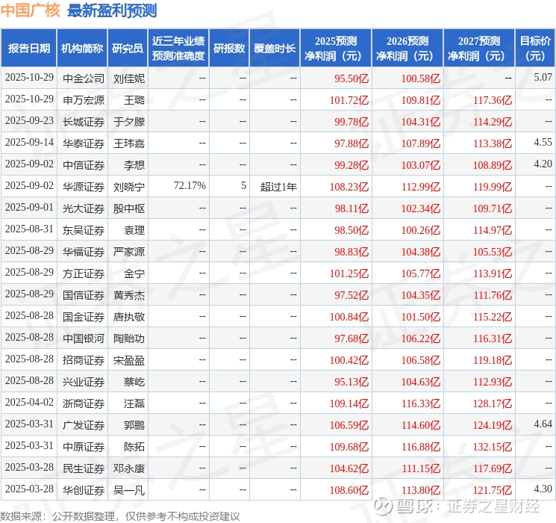Click the 95.50亿 profit forecast value

[x=352, y=78]
